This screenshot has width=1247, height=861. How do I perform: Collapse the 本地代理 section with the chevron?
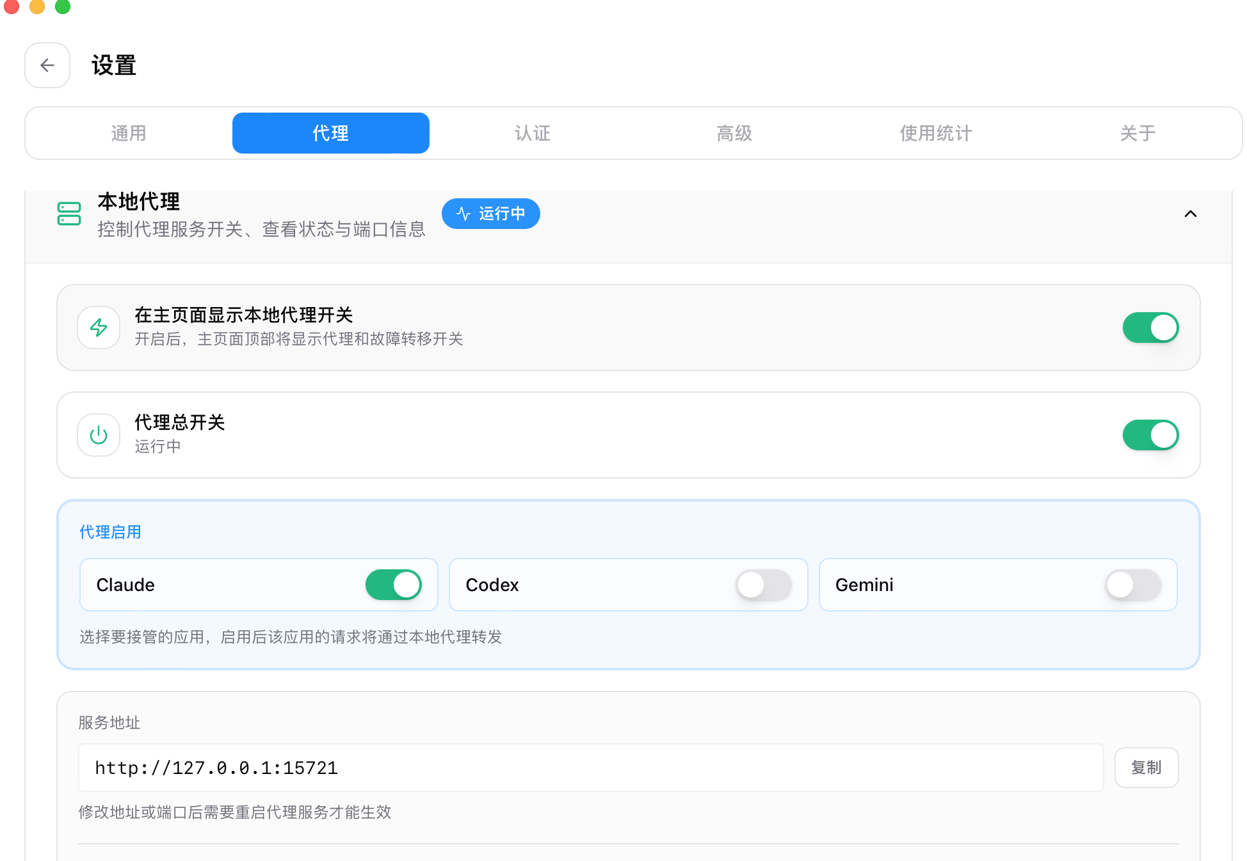1191,214
